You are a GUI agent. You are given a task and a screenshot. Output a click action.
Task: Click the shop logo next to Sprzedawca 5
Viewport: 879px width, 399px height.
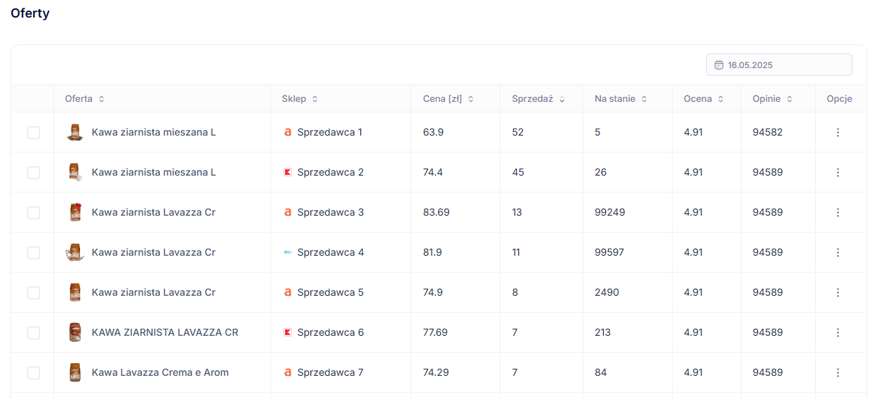[x=287, y=292]
